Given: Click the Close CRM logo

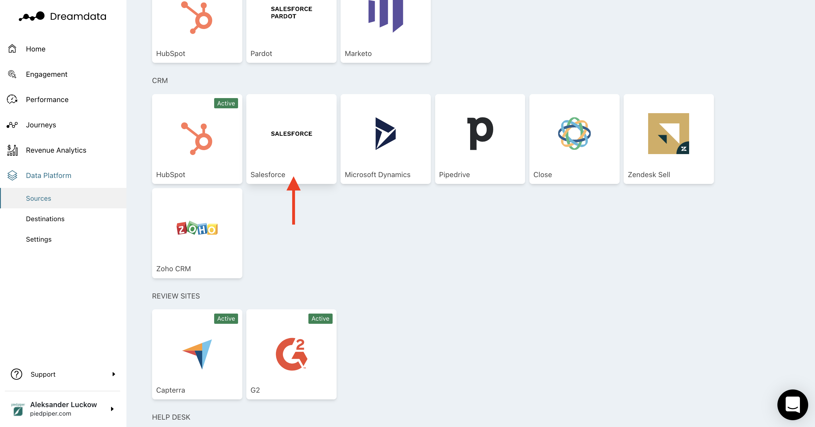Looking at the screenshot, I should pyautogui.click(x=574, y=133).
